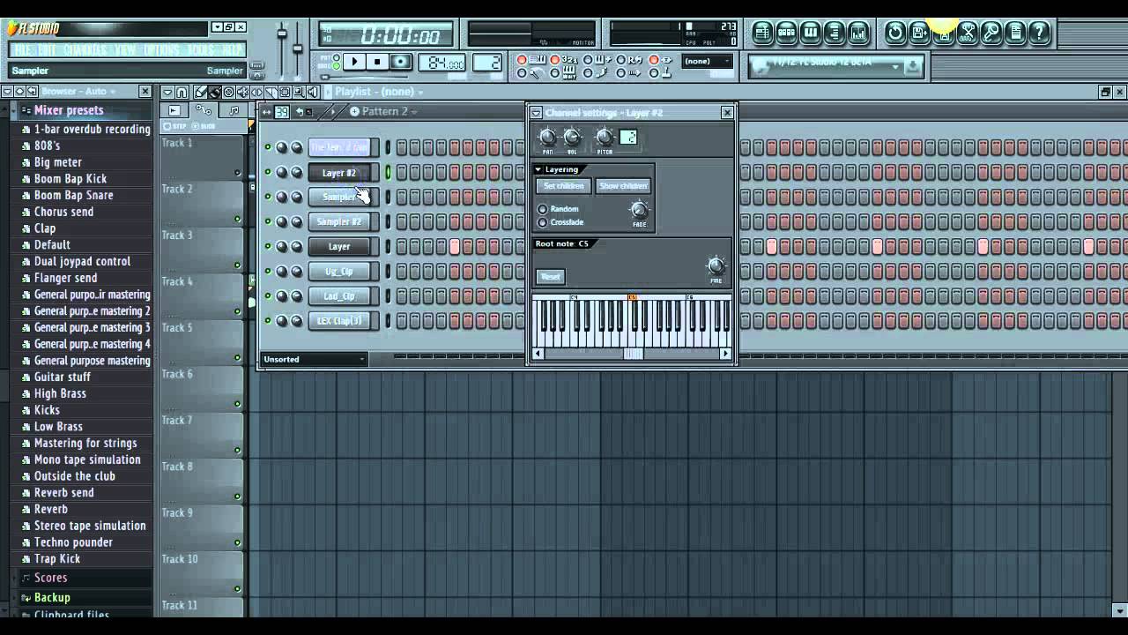
Task: Select the Random layering radio option
Action: pos(543,209)
